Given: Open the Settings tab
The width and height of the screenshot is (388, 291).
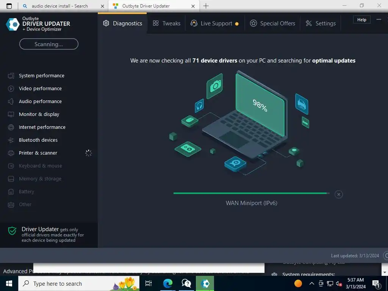Looking at the screenshot, I should coord(321,23).
